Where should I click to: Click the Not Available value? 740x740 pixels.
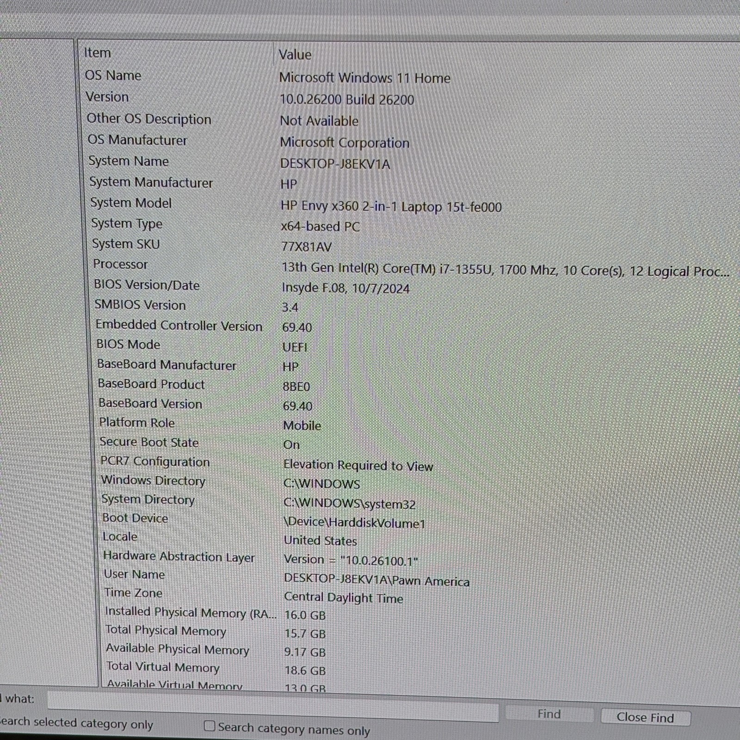(319, 121)
